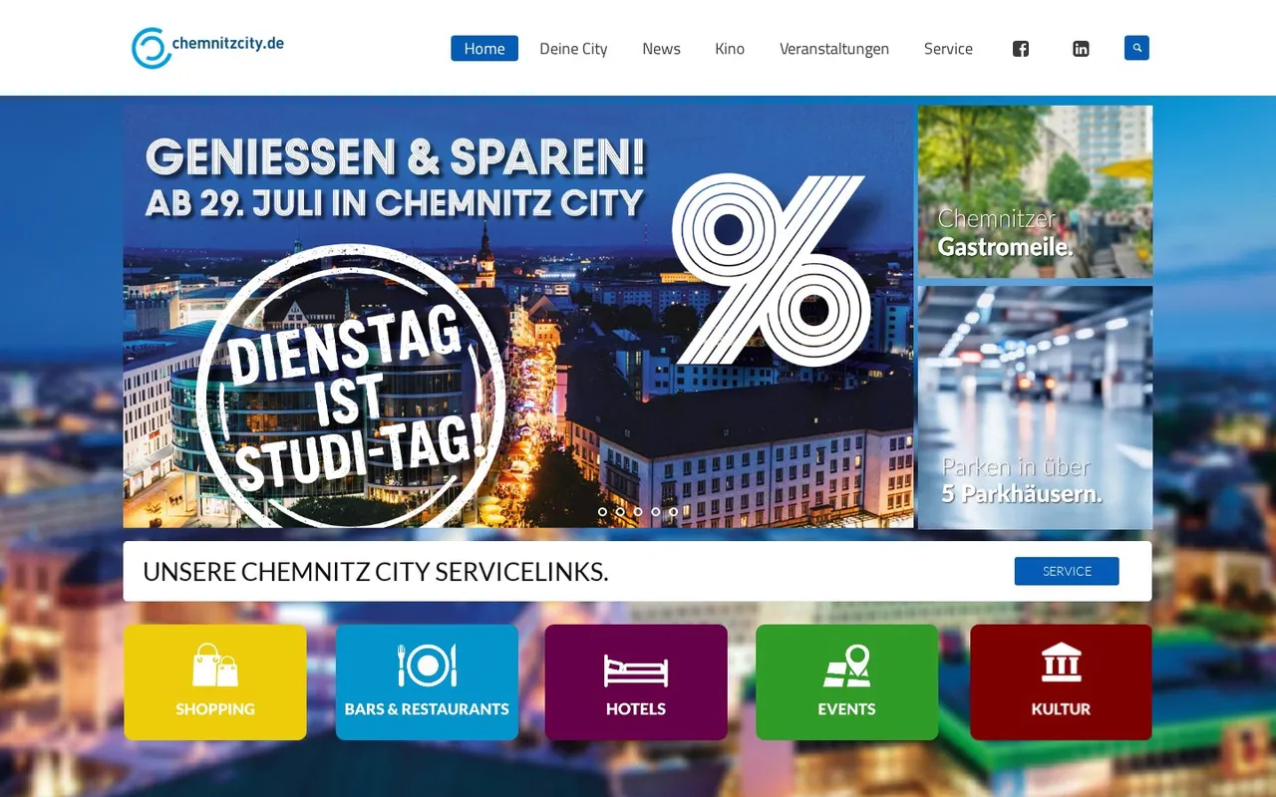
Task: Open the Chemnitzer Gastromeile teaser image
Action: [1035, 191]
